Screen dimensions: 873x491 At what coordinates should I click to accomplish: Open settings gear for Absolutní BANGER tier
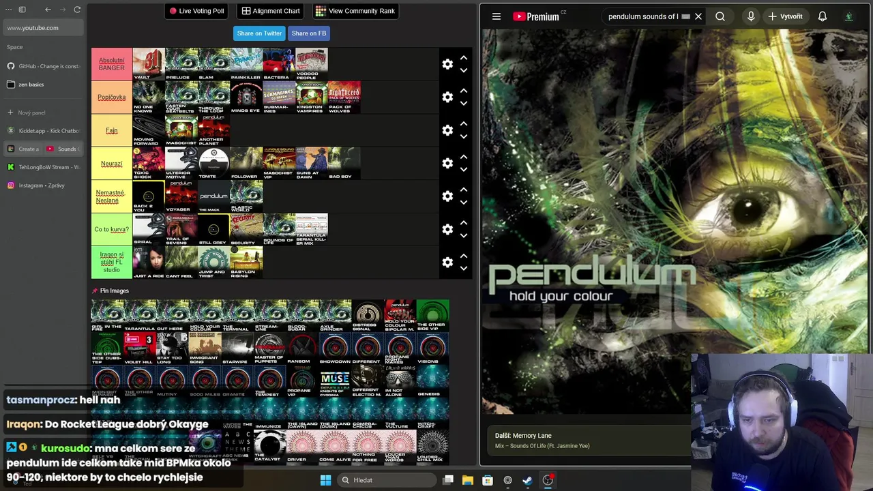tap(447, 64)
